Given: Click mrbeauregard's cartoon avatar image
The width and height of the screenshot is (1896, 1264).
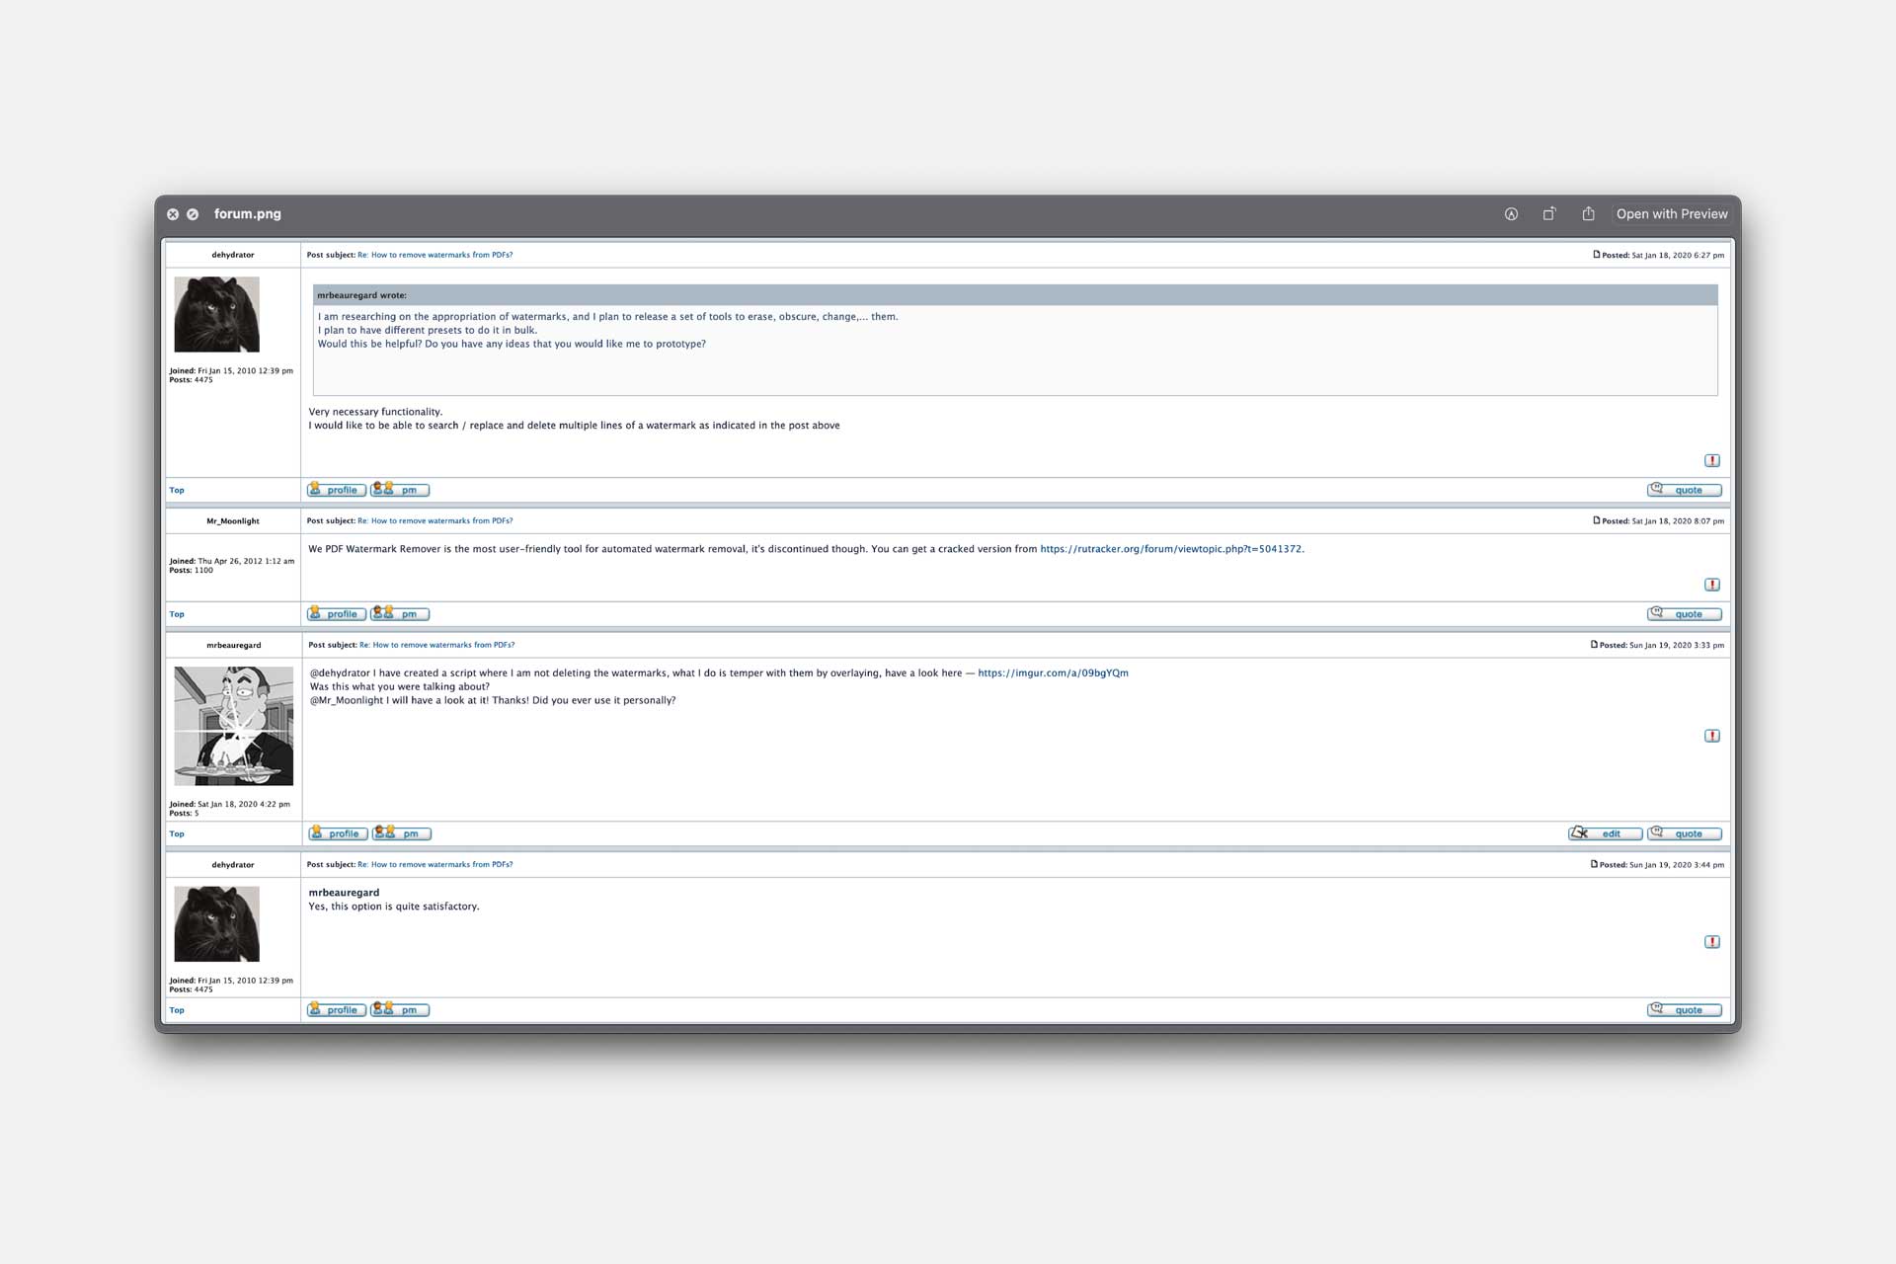Looking at the screenshot, I should 234,726.
